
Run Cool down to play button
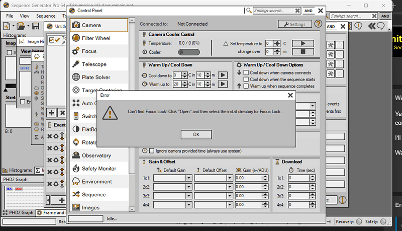pos(223,75)
